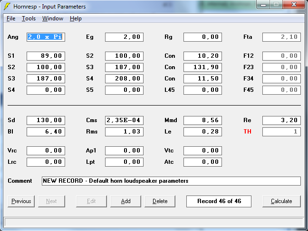308x231 pixels.
Task: Select the Lpt input field
Action: pos(125,162)
